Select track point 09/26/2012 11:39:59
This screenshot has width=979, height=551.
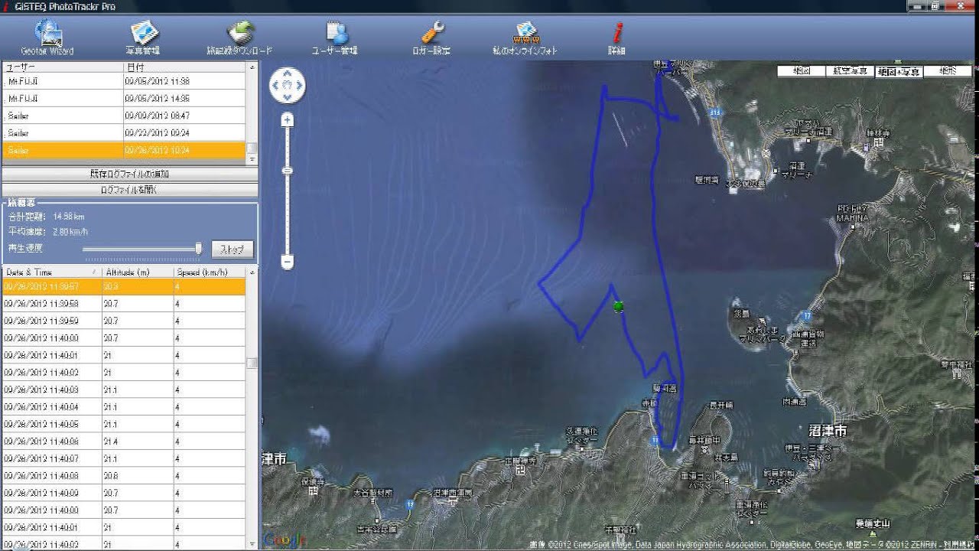click(x=124, y=321)
